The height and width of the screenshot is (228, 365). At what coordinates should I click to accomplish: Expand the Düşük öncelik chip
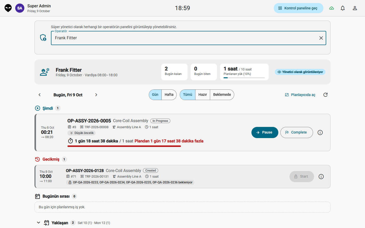pyautogui.click(x=82, y=133)
